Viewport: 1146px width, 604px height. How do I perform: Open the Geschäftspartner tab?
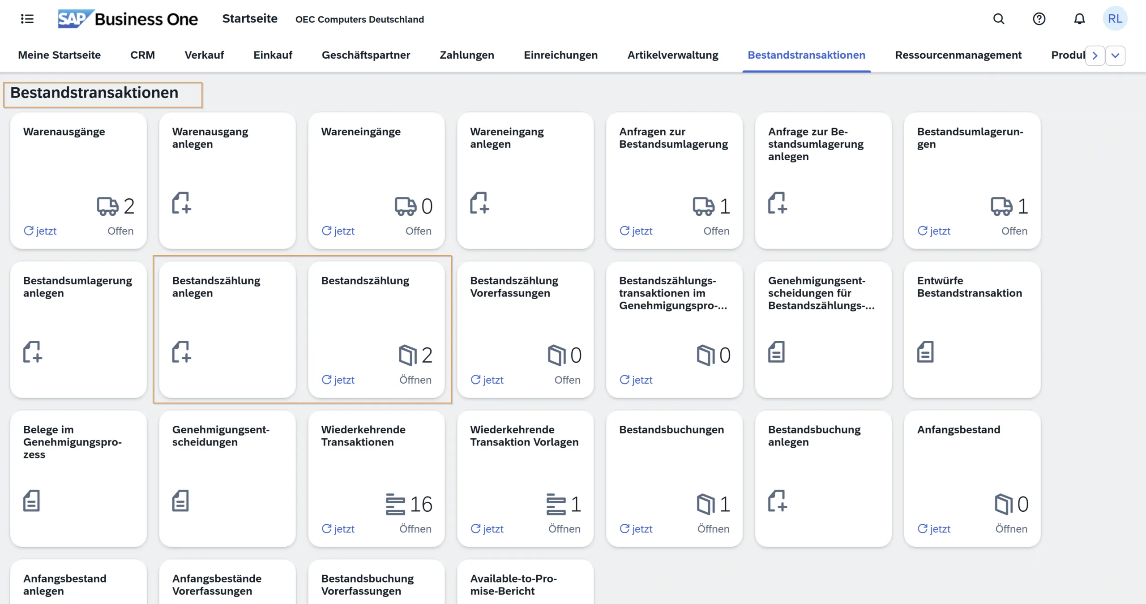coord(366,55)
